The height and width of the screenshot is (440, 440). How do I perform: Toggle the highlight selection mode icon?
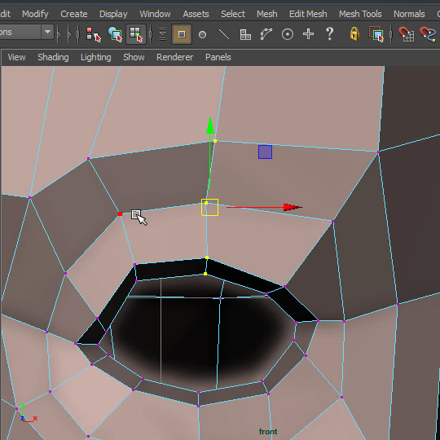[x=376, y=34]
